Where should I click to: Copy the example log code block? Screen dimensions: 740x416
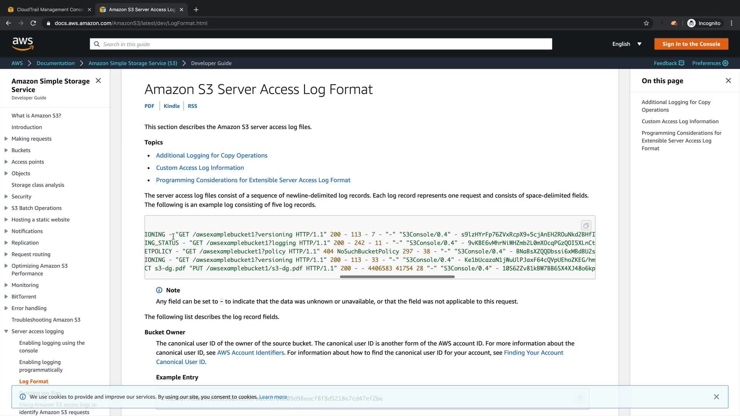[586, 226]
